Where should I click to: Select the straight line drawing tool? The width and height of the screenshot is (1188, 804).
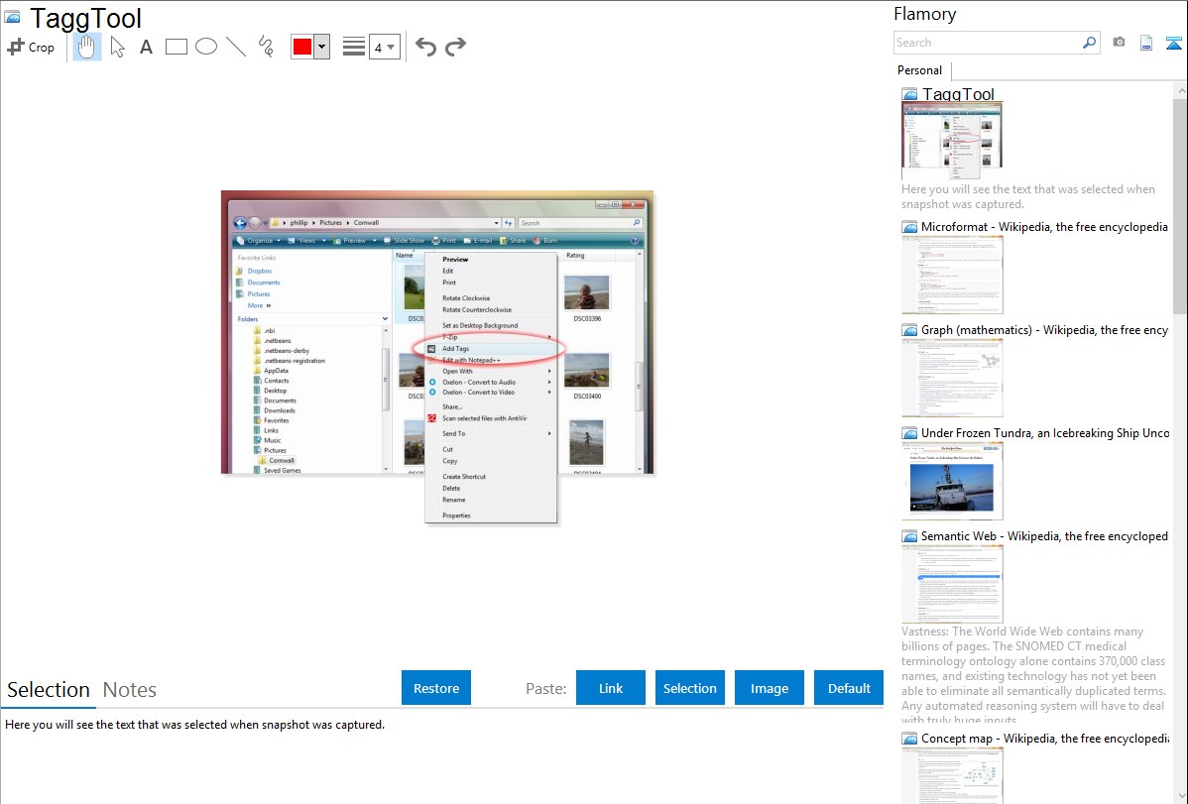236,47
